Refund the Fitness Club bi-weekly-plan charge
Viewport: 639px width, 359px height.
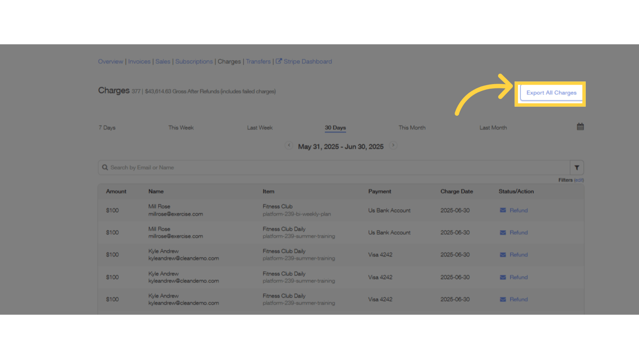click(x=518, y=210)
